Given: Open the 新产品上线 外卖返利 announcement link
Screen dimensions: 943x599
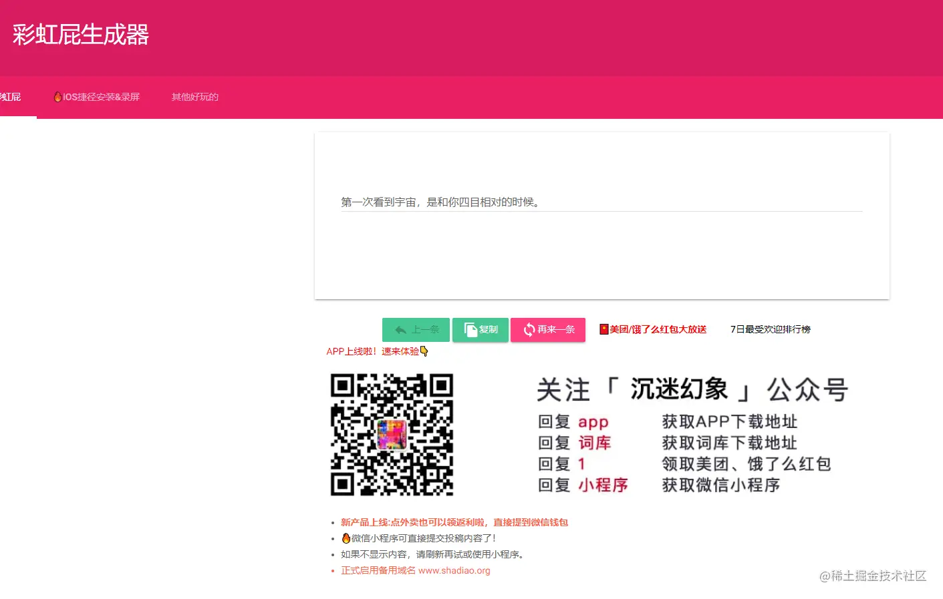Looking at the screenshot, I should [x=454, y=522].
